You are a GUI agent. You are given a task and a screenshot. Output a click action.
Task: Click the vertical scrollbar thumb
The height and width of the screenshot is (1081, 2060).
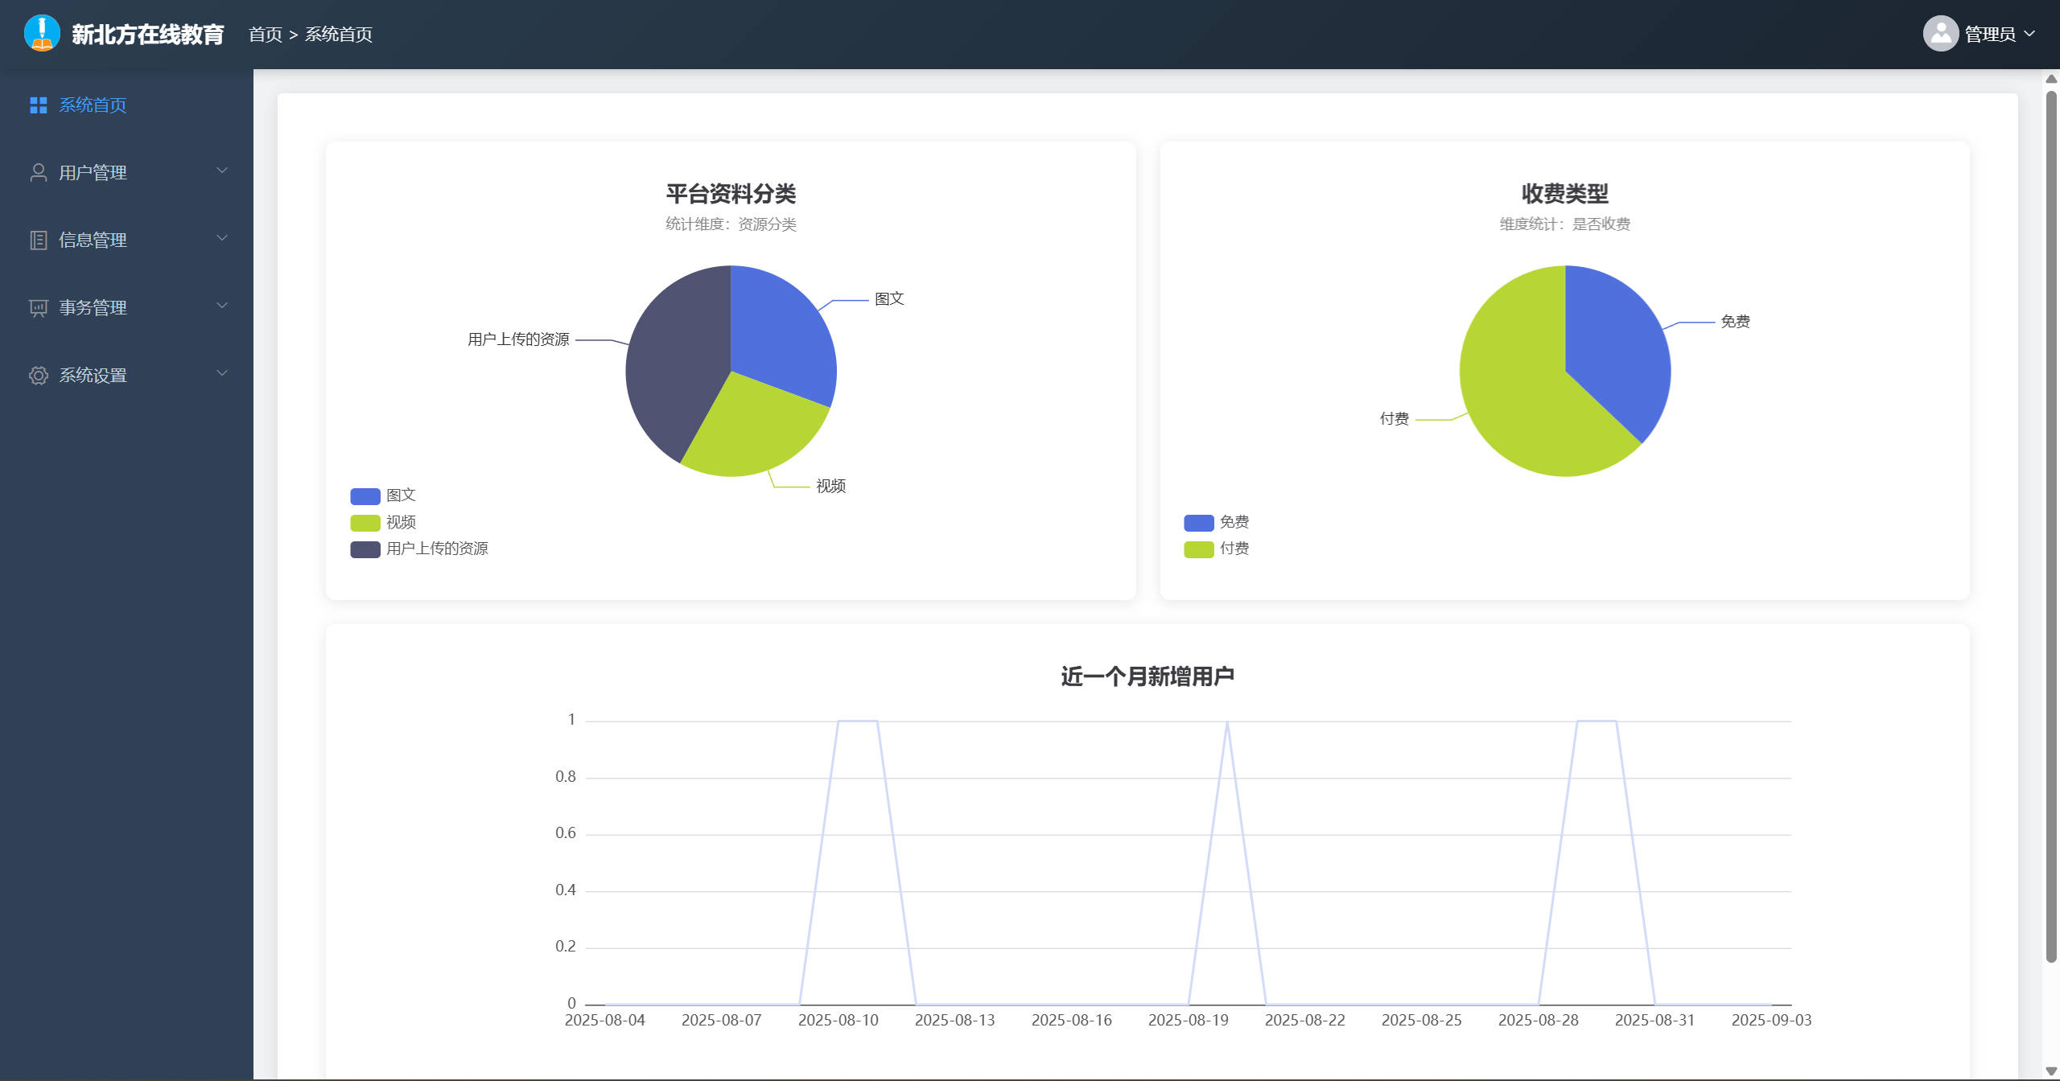click(2051, 527)
